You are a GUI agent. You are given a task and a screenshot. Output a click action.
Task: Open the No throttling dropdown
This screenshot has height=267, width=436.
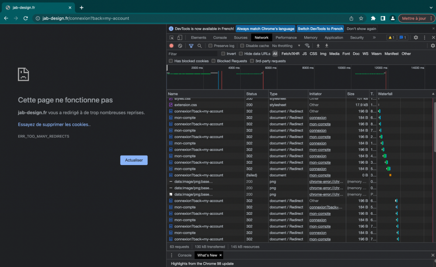(x=286, y=46)
